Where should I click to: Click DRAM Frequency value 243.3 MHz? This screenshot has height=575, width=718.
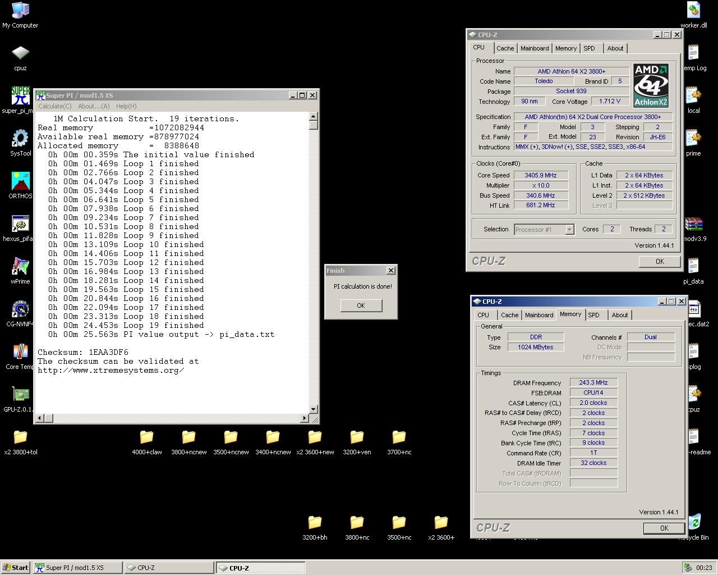593,382
